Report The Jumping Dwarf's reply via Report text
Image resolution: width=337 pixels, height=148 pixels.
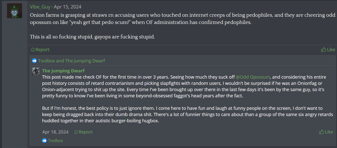coord(86,132)
